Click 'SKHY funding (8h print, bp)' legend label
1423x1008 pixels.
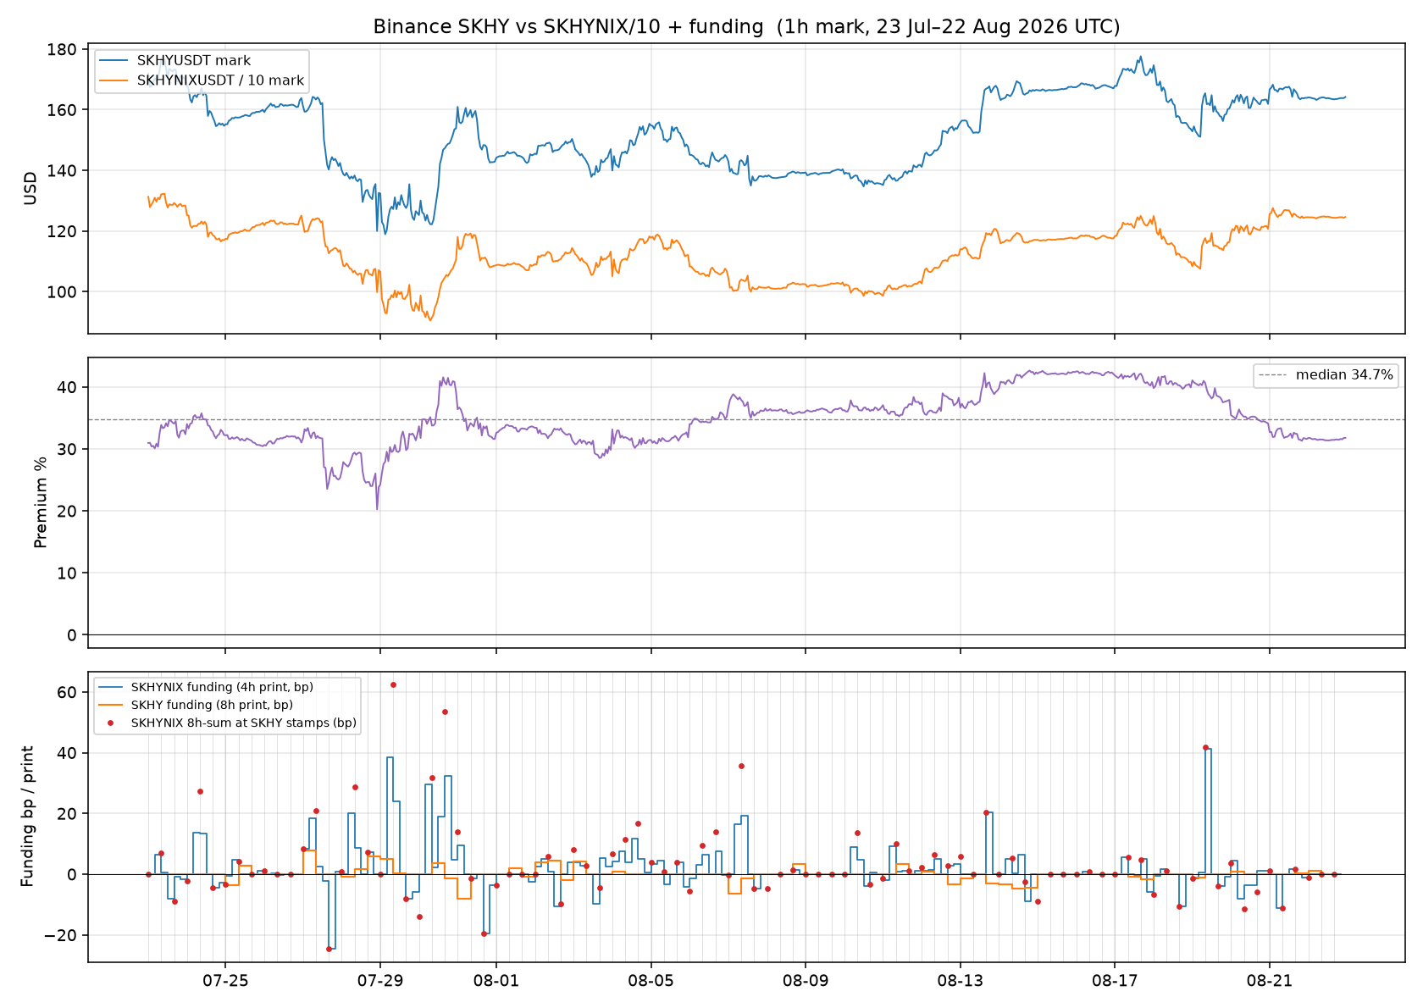212,705
